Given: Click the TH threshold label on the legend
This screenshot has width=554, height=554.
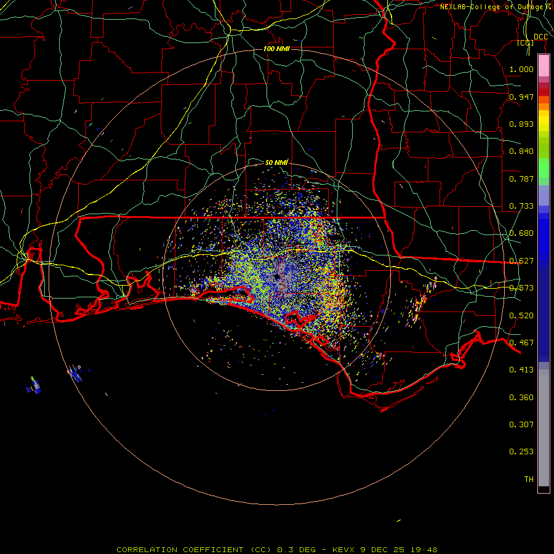Looking at the screenshot, I should pos(529,480).
